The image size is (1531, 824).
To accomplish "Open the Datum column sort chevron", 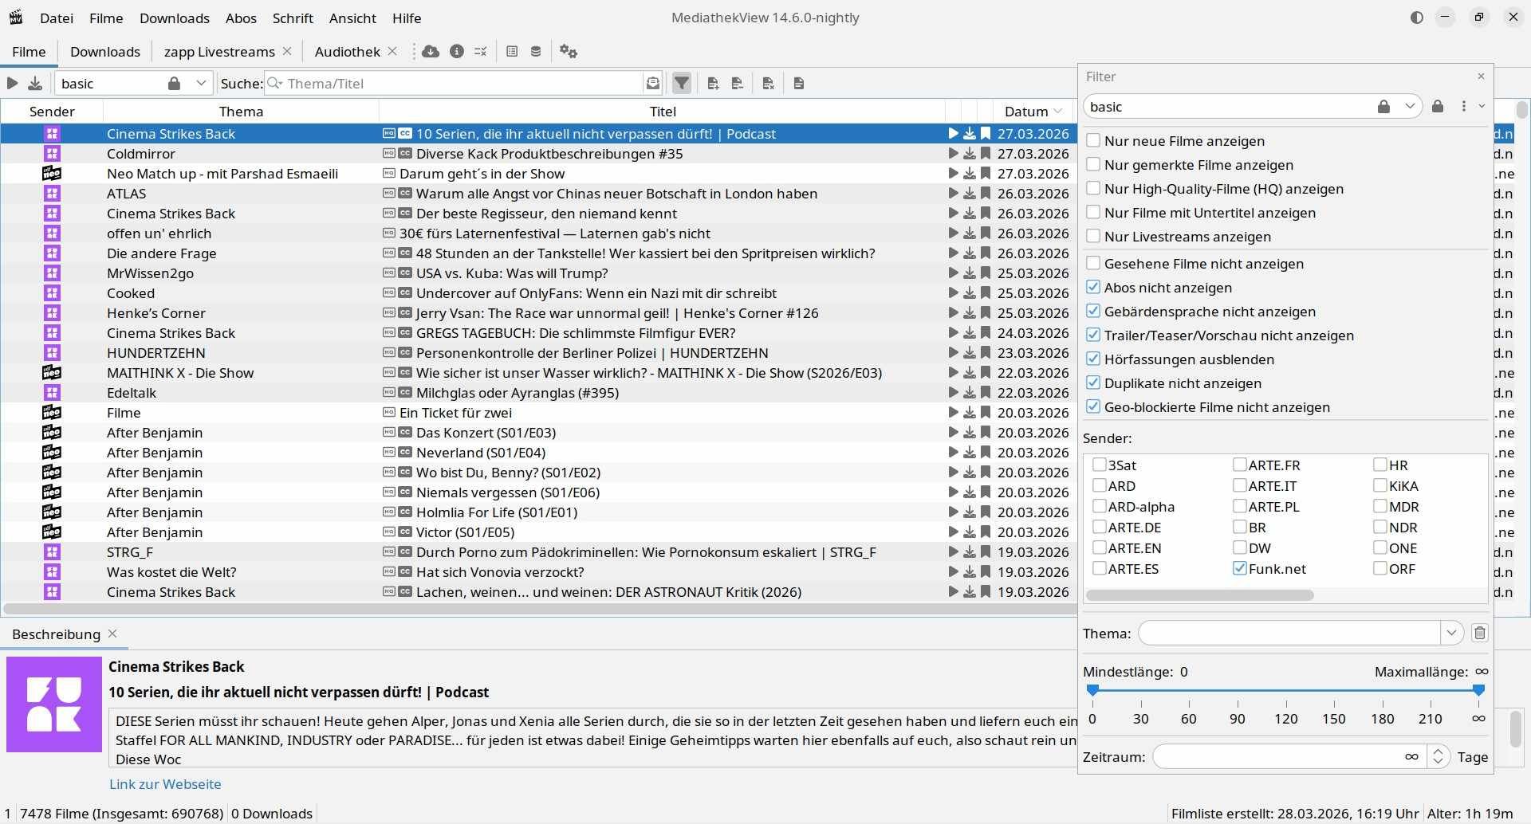I will (1058, 112).
